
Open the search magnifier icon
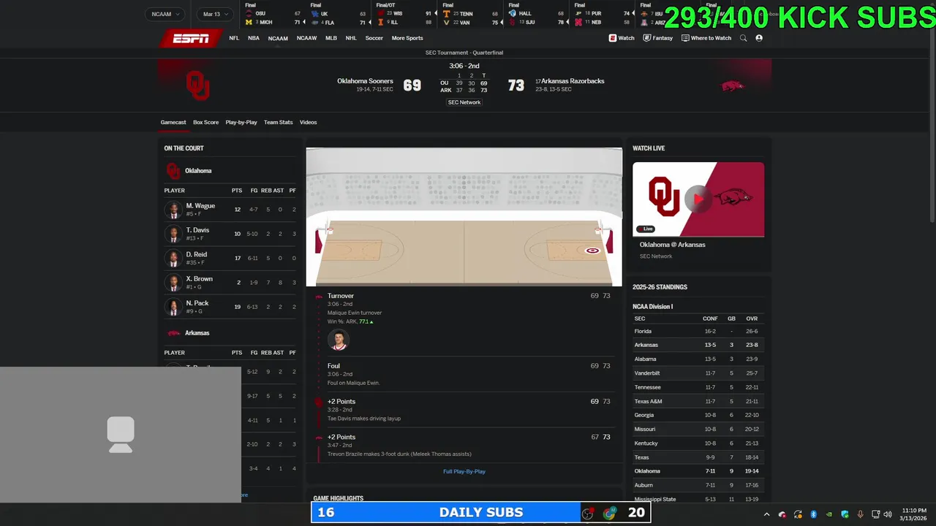(x=743, y=38)
